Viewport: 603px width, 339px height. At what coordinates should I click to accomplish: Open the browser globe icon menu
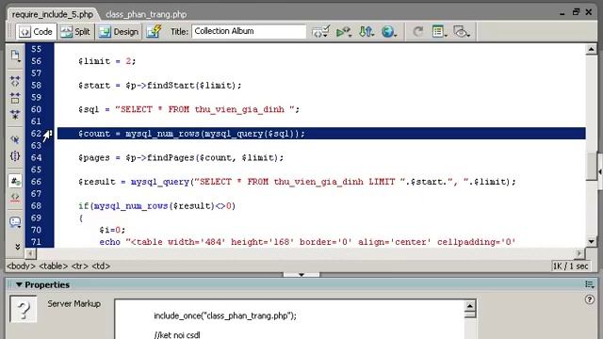coord(388,31)
